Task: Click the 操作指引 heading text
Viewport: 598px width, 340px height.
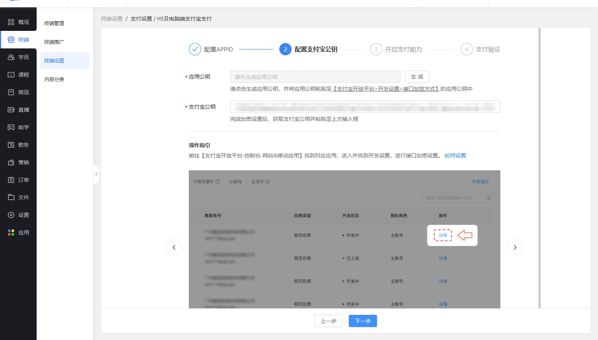Action: (x=200, y=145)
